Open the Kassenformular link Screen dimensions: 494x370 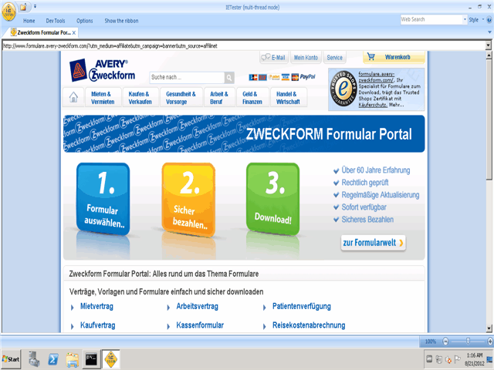[200, 325]
